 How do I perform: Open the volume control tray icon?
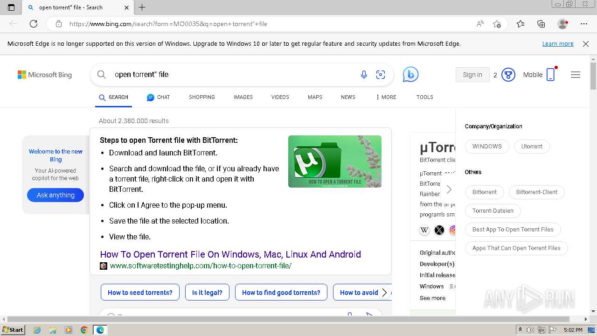[530, 330]
